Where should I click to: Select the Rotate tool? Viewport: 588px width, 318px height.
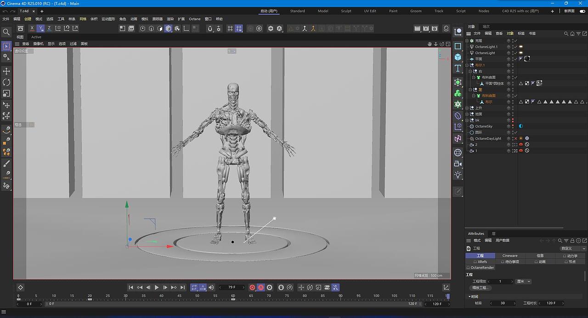point(6,83)
